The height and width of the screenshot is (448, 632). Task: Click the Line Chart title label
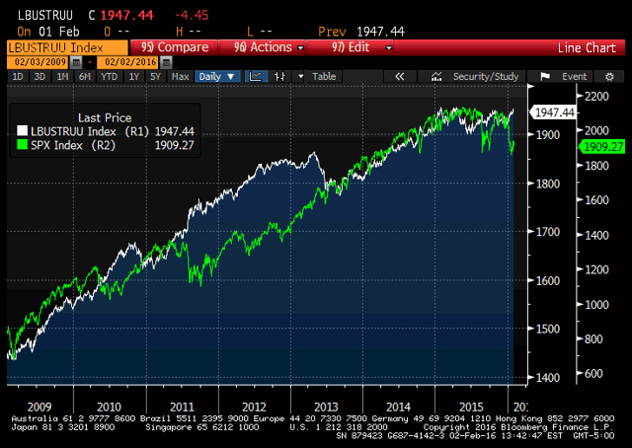[x=587, y=48]
